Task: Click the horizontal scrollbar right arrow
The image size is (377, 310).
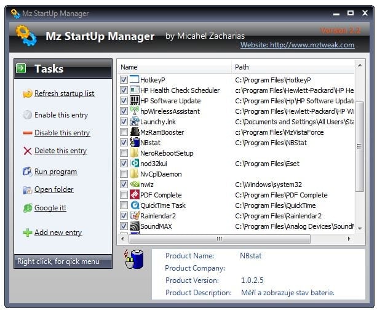Action: [349, 239]
